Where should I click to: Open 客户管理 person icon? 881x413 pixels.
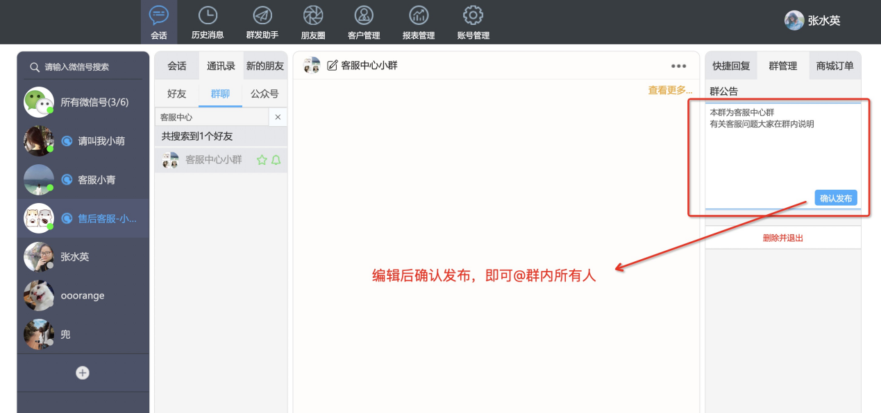point(364,15)
